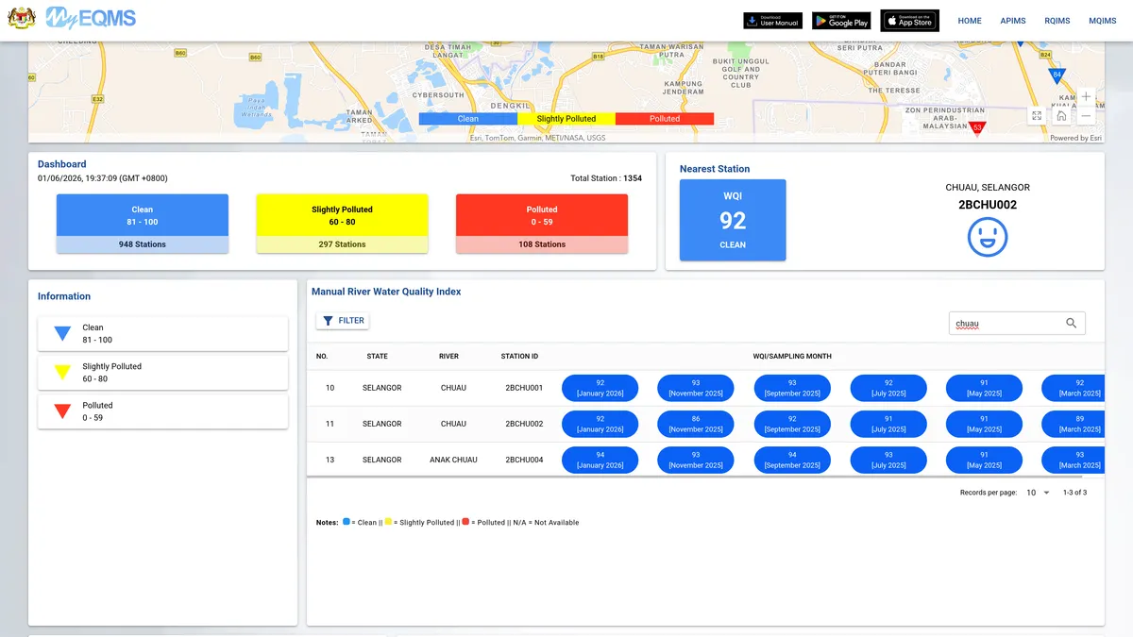
Task: Click the smiley face WQI icon
Action: 988,237
